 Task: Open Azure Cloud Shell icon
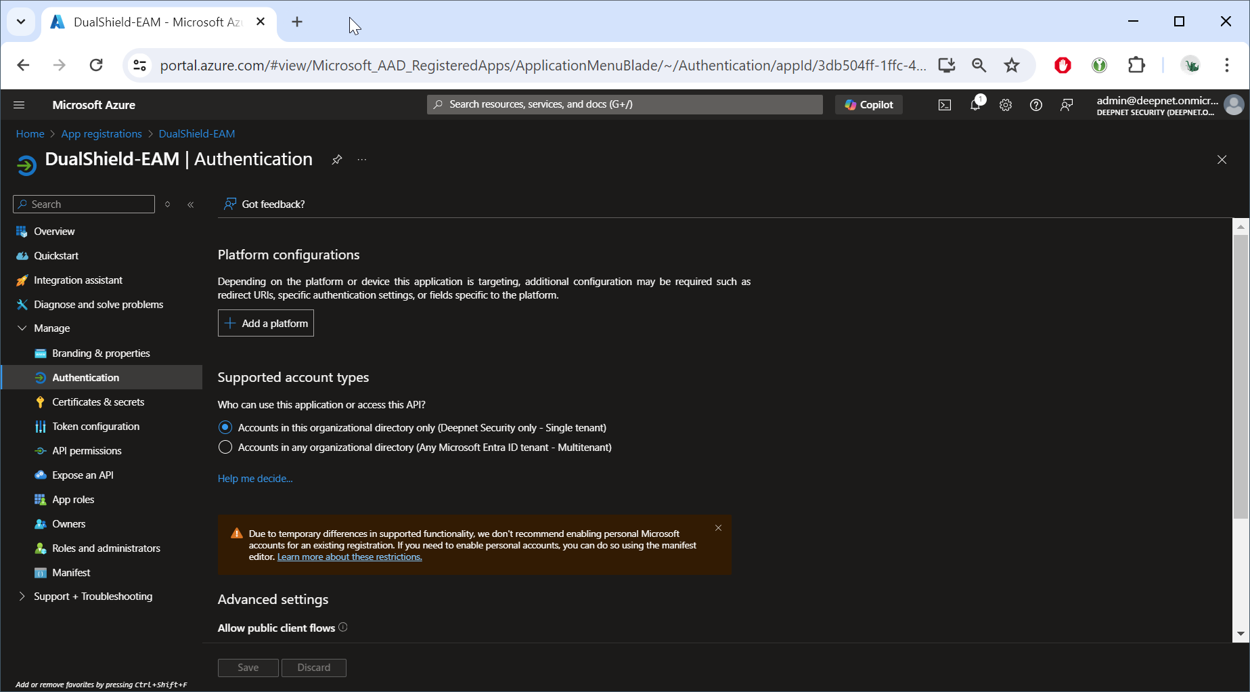pos(944,105)
